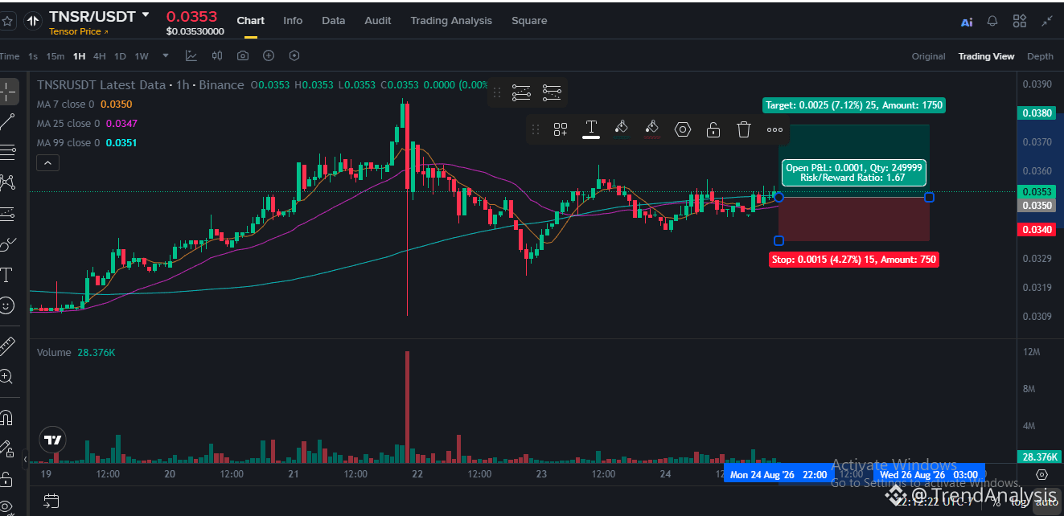The height and width of the screenshot is (516, 1064).
Task: Open the TradingView logo on the chart
Action: click(x=53, y=440)
